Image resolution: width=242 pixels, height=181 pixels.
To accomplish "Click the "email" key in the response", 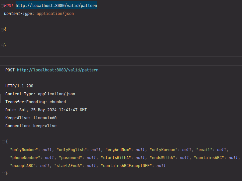I will 204,150.
